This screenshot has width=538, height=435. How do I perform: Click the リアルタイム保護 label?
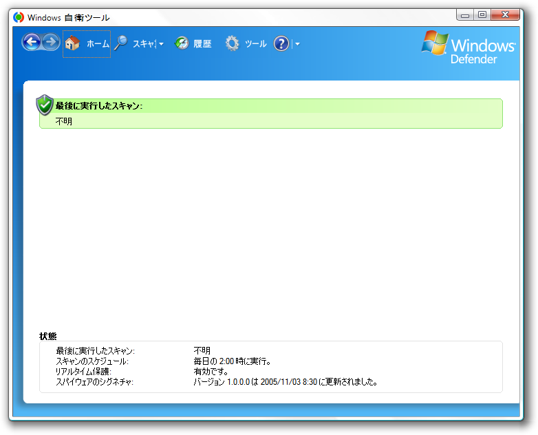tap(83, 372)
